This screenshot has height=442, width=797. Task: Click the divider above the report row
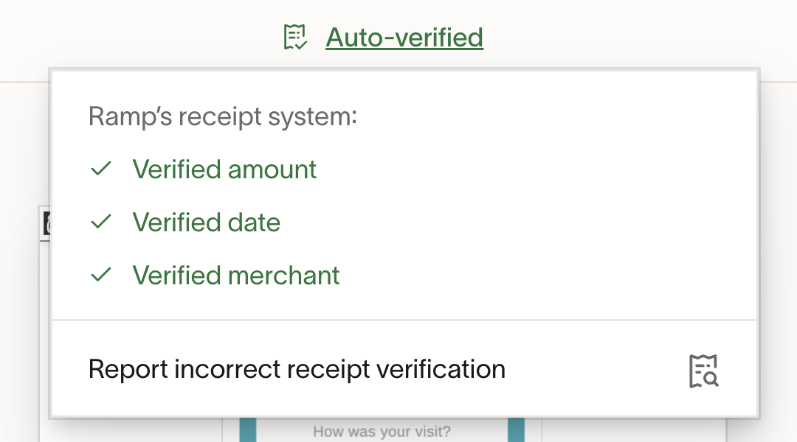404,320
